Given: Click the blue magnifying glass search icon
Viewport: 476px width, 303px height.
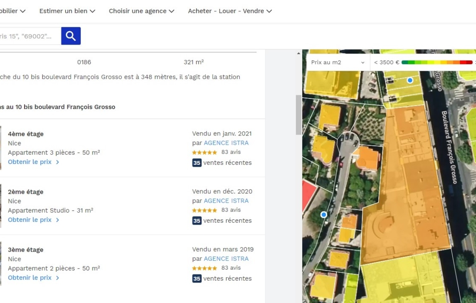Looking at the screenshot, I should click(x=70, y=36).
